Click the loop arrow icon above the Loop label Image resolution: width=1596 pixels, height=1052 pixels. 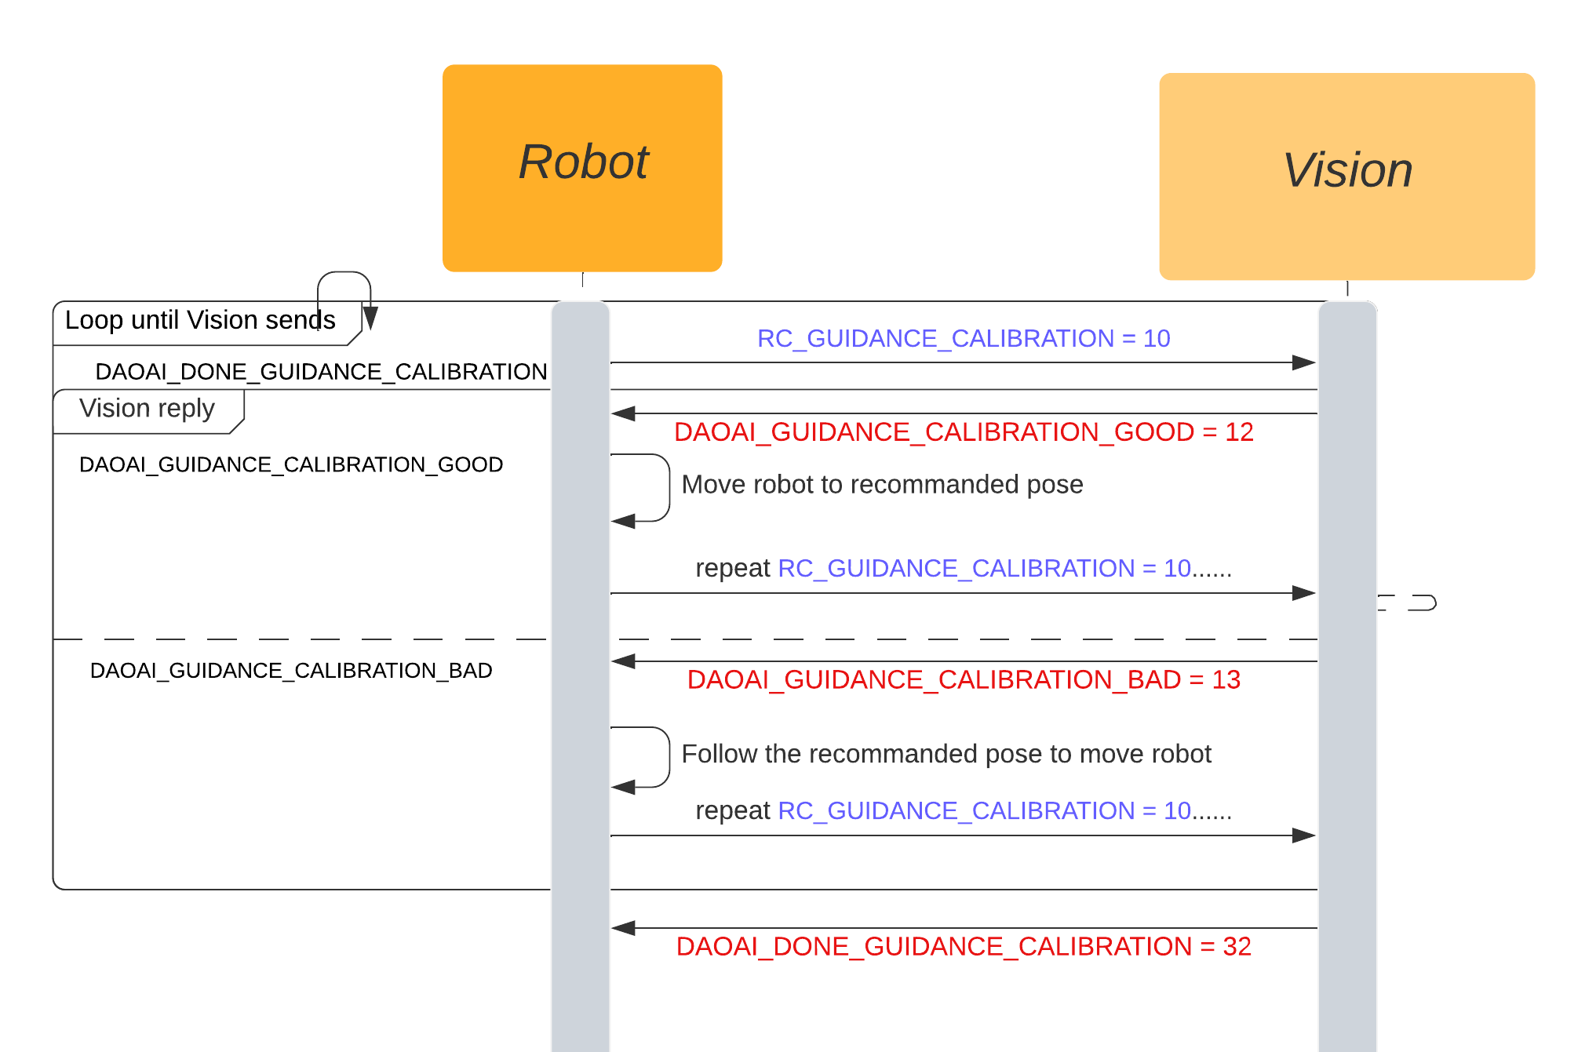pyautogui.click(x=345, y=300)
